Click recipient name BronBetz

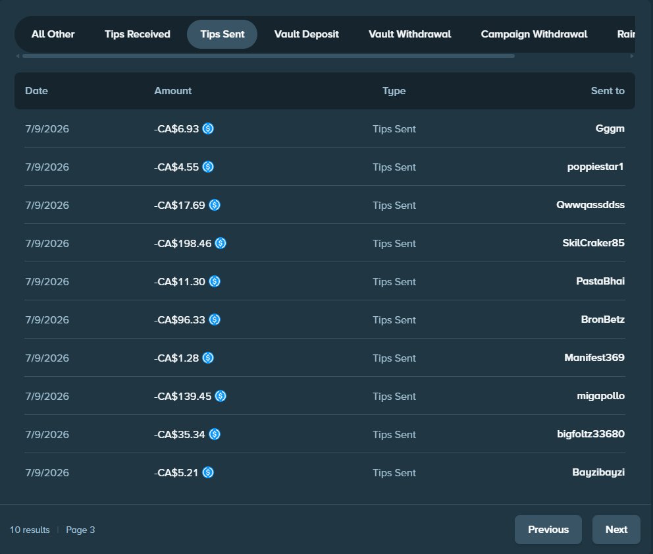point(602,319)
